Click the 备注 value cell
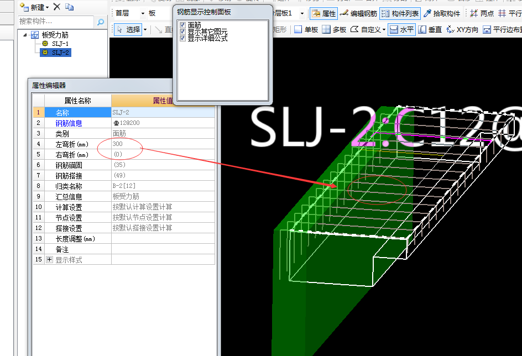 tap(163, 249)
